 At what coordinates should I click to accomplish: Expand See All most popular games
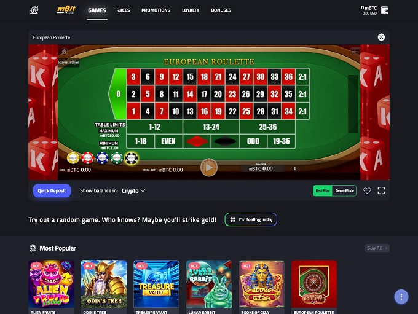coord(377,248)
